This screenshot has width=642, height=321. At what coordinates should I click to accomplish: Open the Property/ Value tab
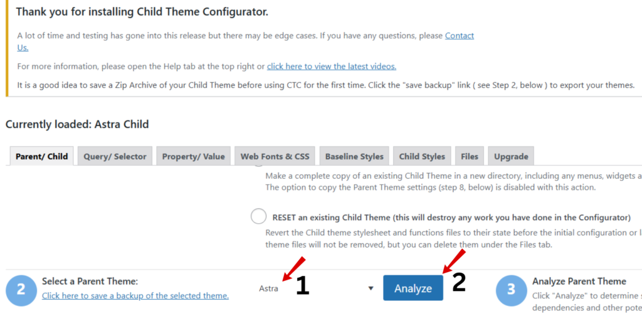193,156
